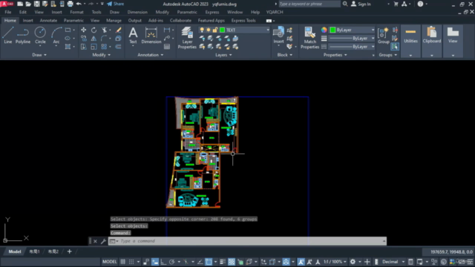Open the Decimal units dropdown
Screen dimensions: 475x267
click(x=393, y=262)
